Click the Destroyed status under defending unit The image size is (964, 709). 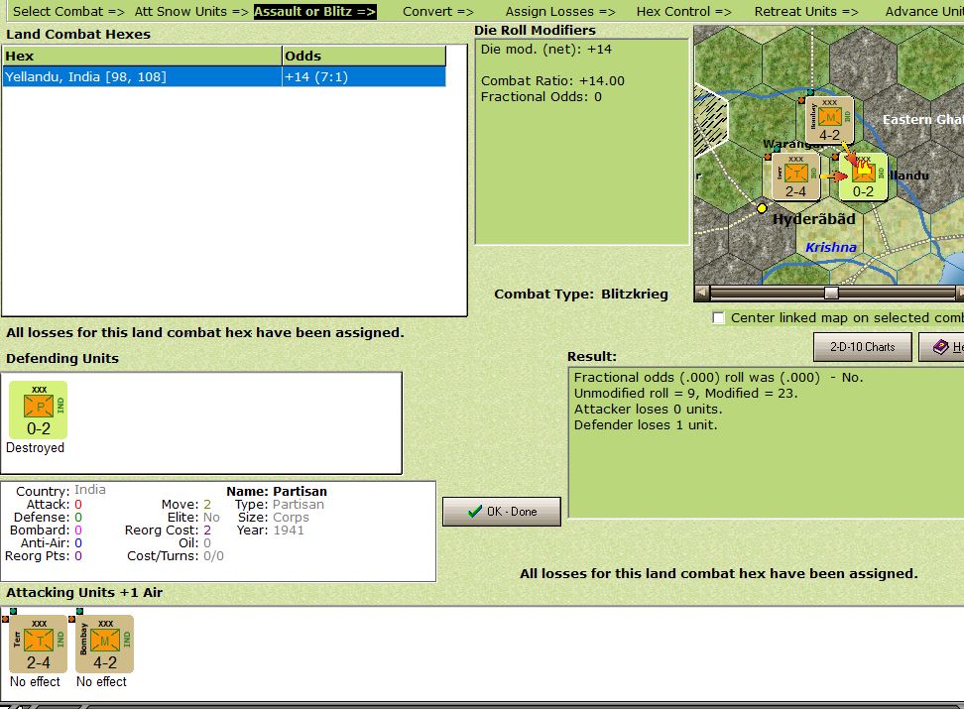[x=35, y=447]
